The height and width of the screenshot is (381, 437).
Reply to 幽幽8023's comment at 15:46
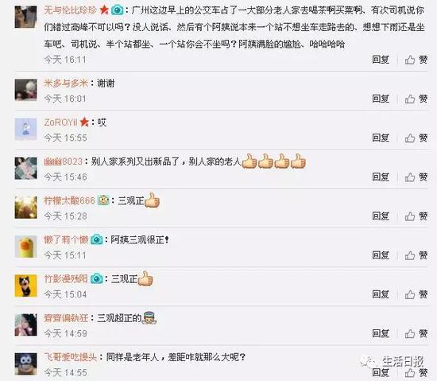tap(381, 177)
